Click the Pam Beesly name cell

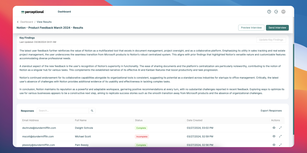[82, 145]
